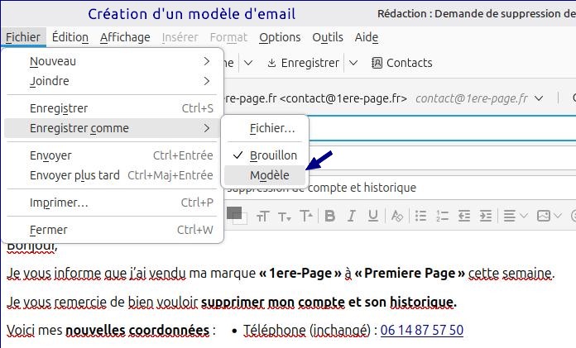Choose Modèle in the submenu
This screenshot has height=348, width=576.
tap(269, 175)
